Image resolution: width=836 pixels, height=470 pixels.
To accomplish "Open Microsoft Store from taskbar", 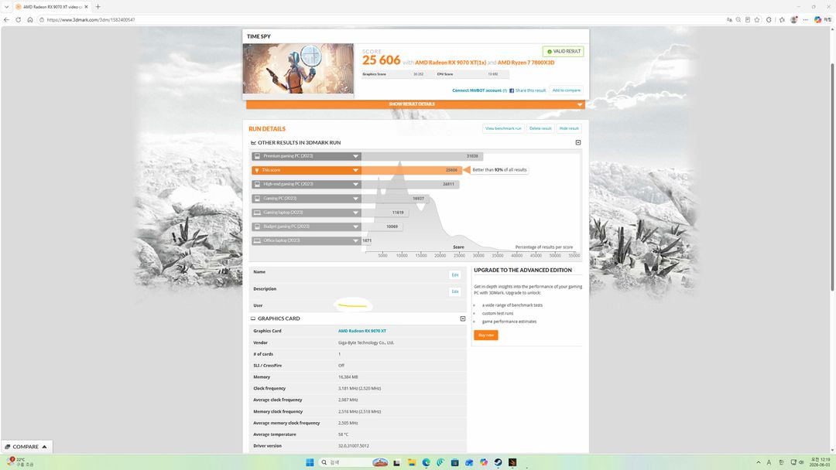I will click(455, 462).
